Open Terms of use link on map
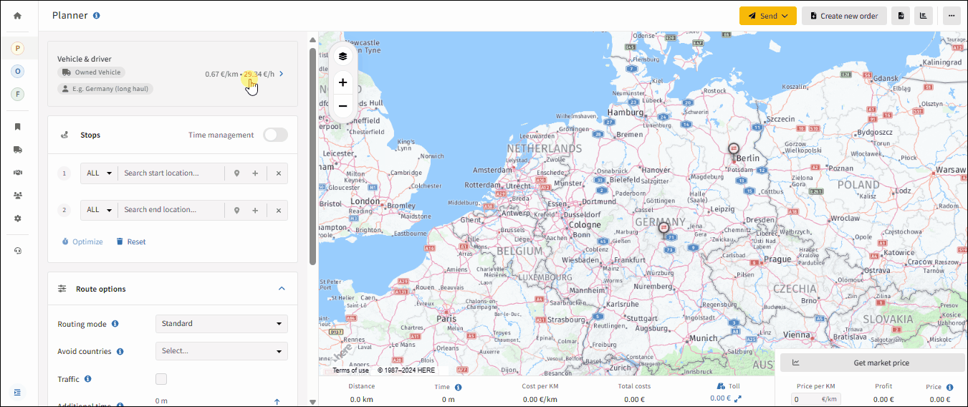Viewport: 968px width, 407px height. [x=351, y=370]
